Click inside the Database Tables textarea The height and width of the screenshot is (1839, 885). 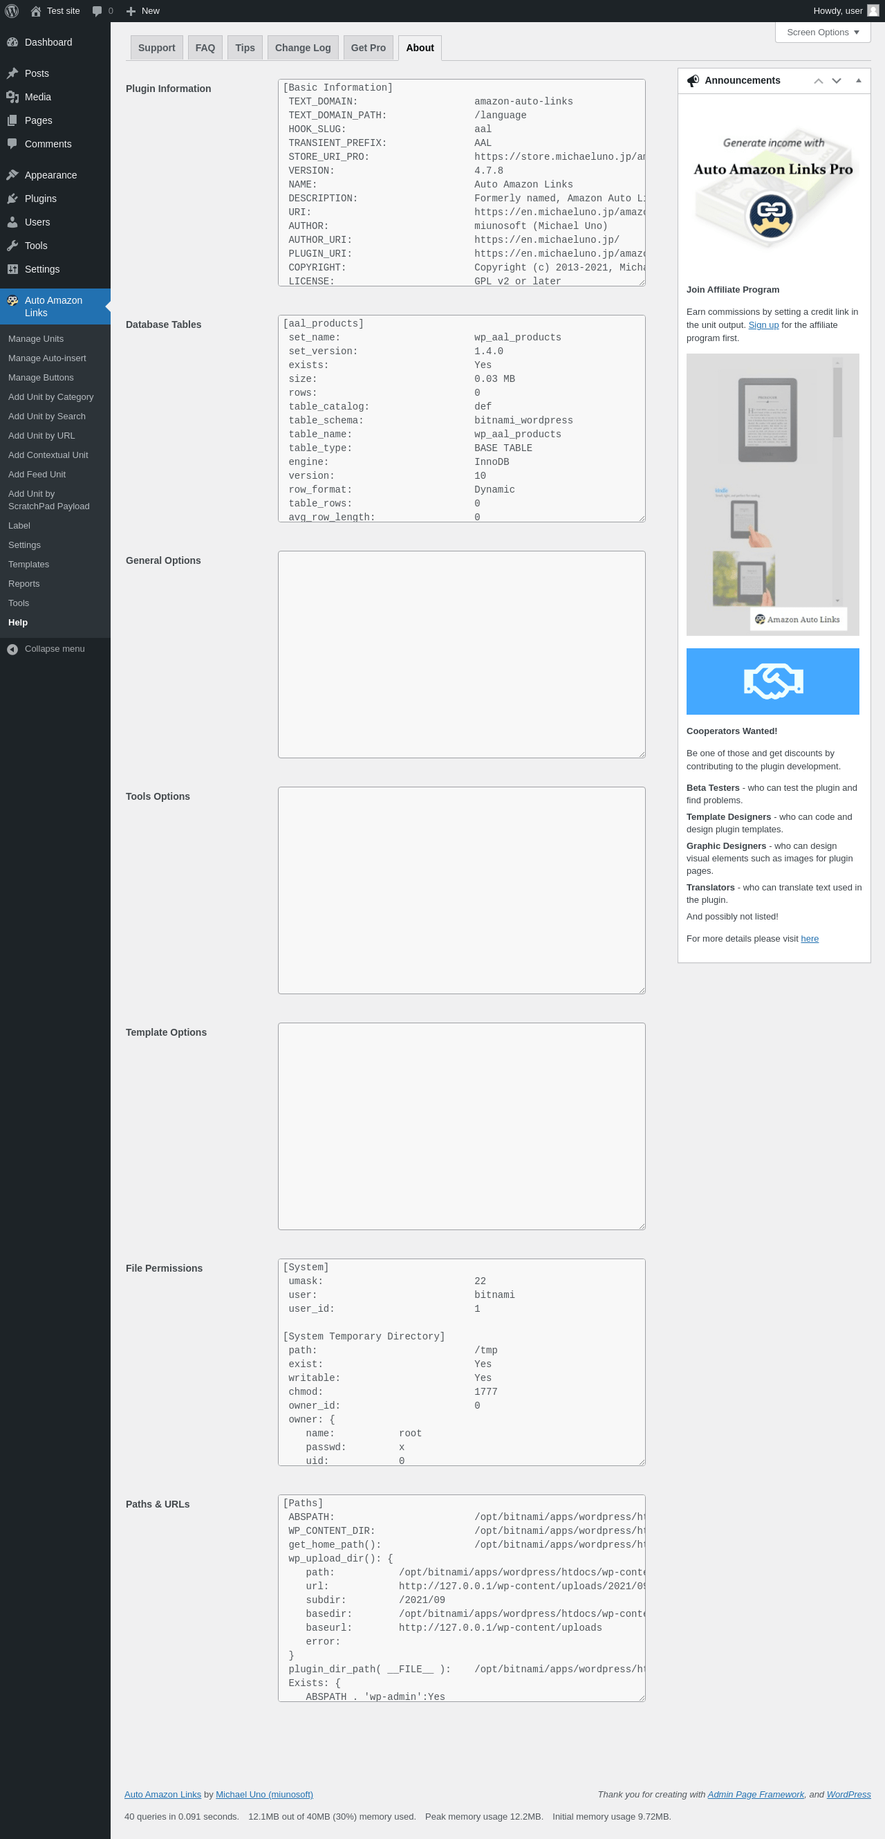(x=461, y=419)
